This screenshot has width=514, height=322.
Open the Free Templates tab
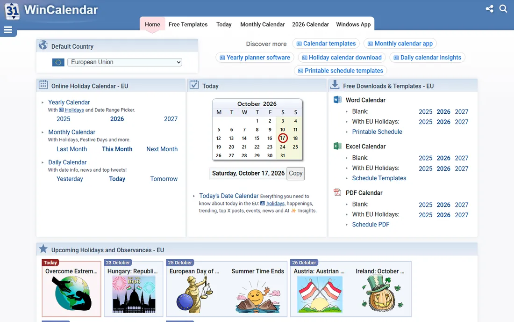188,24
